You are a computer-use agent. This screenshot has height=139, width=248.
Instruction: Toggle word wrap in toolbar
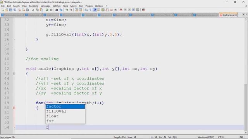86,10
